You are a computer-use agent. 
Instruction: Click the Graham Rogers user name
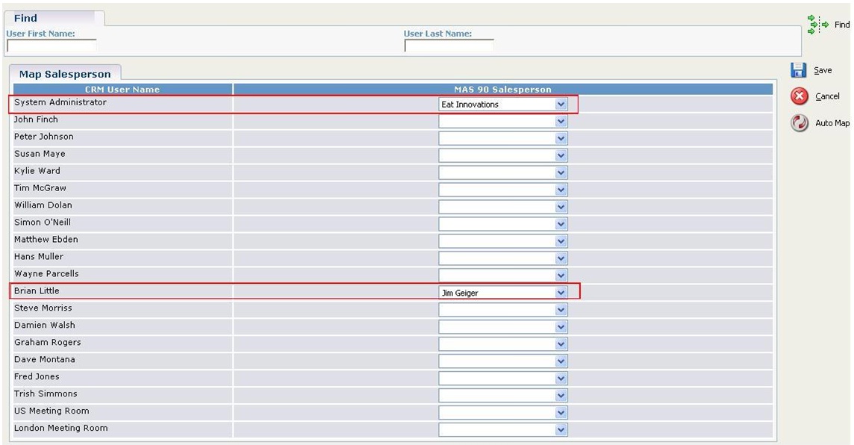(x=47, y=343)
